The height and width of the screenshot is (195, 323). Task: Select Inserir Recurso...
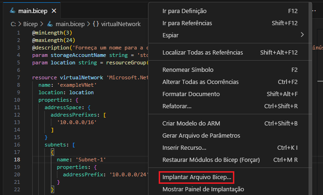point(230,147)
